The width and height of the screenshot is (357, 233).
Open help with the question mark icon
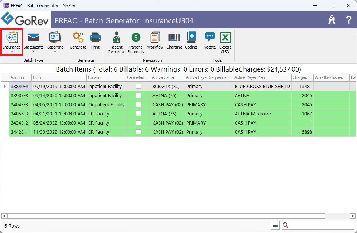pos(349,20)
